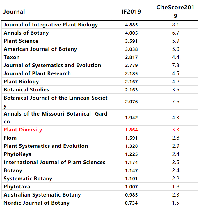Select the Flora journal entry
Viewport: 199px width, 209px height.
(10, 138)
